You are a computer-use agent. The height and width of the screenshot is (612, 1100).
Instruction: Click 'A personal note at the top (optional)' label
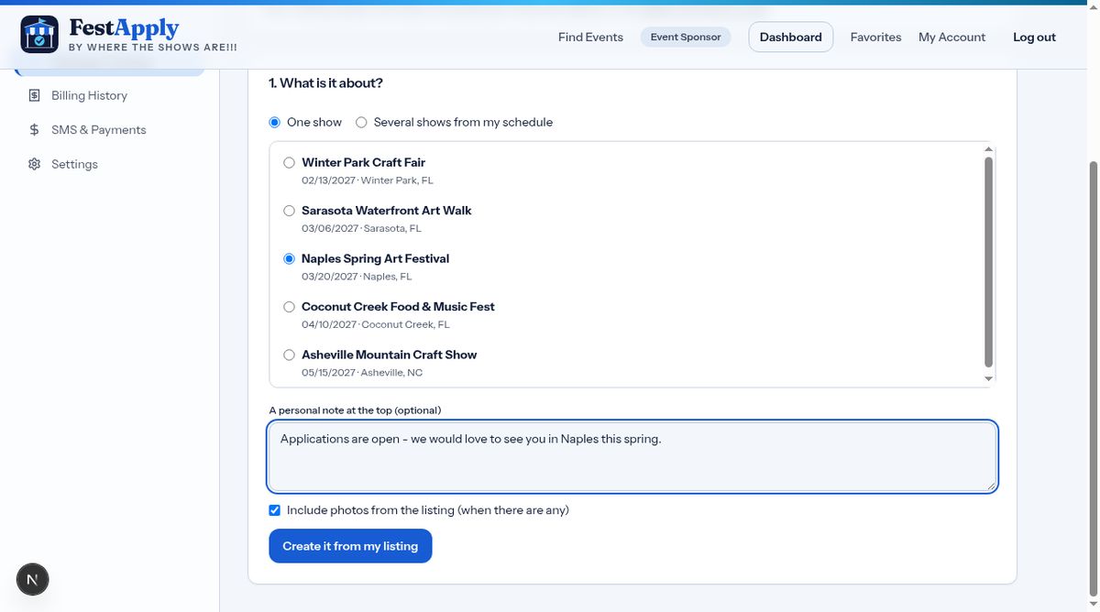[355, 410]
